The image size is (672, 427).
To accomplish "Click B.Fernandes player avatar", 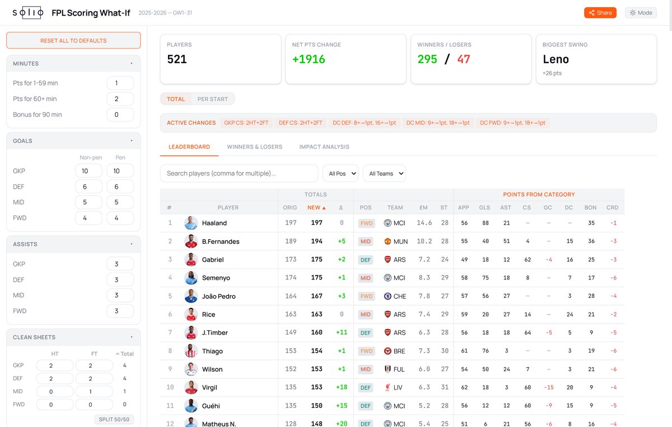I will pyautogui.click(x=191, y=241).
